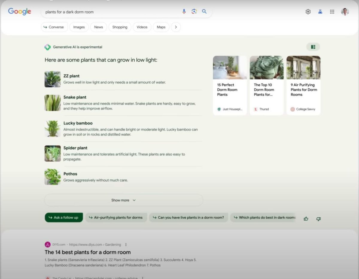Image resolution: width=359 pixels, height=279 pixels.
Task: Open the settings gear icon
Action: tap(308, 12)
